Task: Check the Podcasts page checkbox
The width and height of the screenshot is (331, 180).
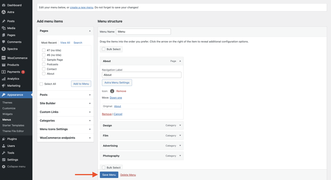Action: [44, 64]
